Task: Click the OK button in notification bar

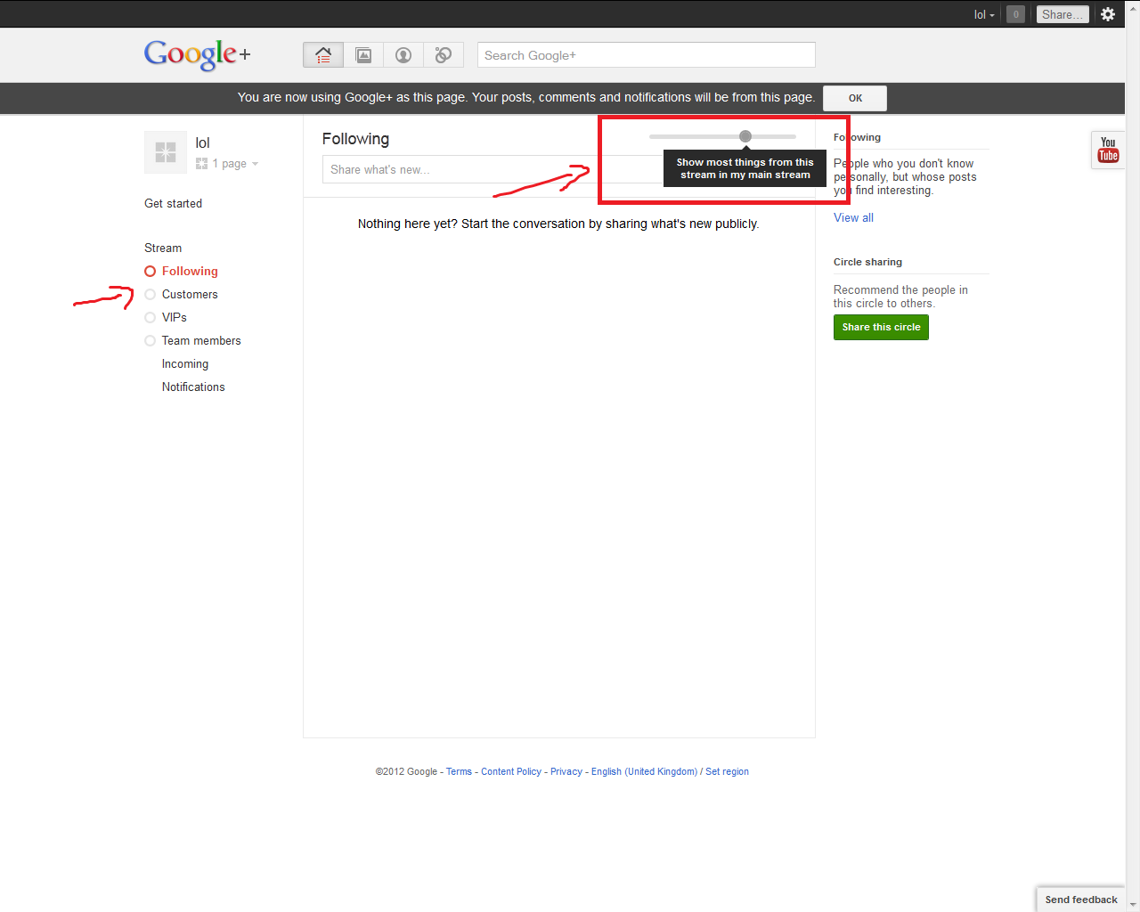Action: (855, 98)
